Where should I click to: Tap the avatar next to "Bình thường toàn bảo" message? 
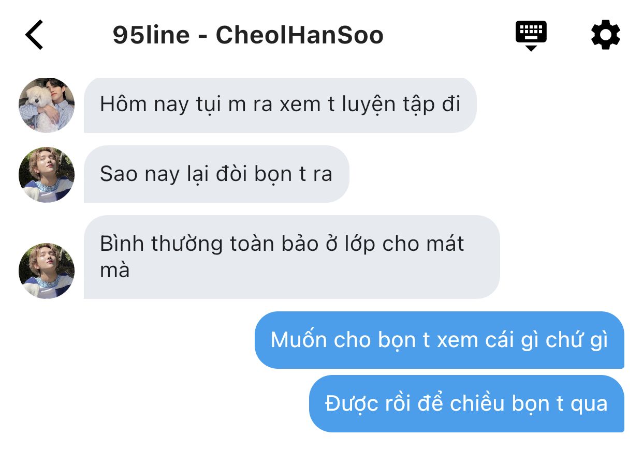pos(47,270)
